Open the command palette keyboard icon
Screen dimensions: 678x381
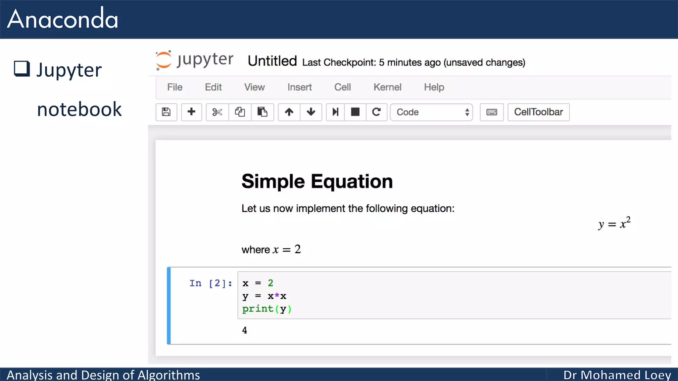click(x=492, y=112)
